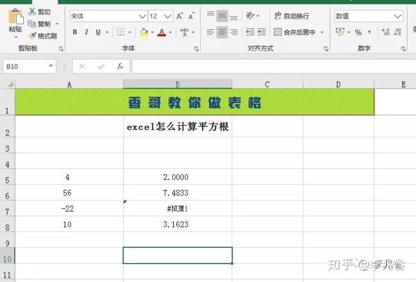Click the Cut scissors icon
Viewport: 416px width, 282px height.
click(32, 12)
